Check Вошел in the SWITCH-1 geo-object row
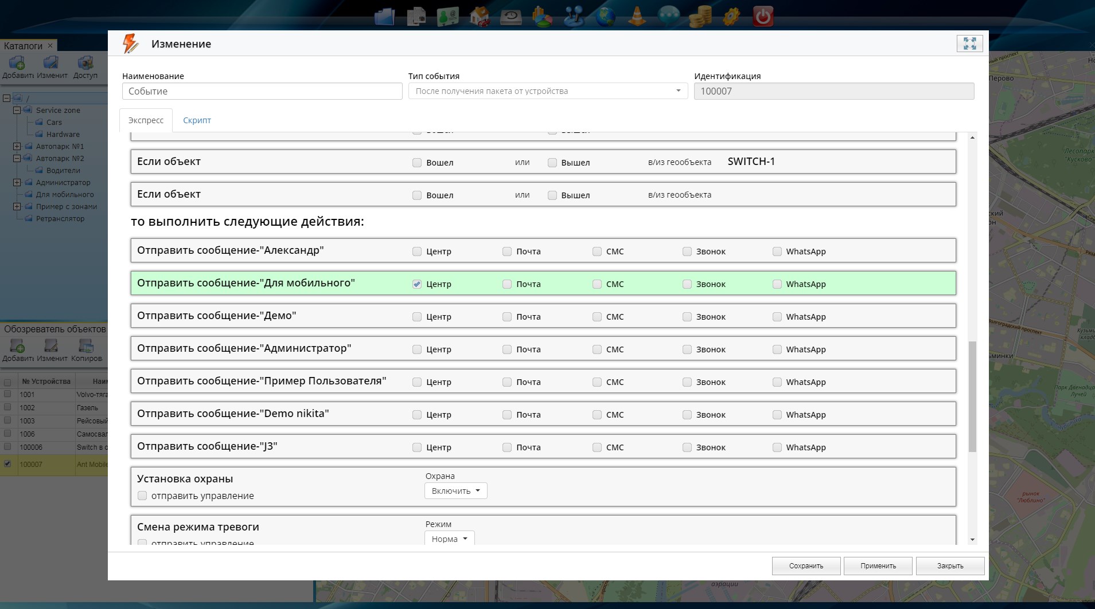 point(417,163)
